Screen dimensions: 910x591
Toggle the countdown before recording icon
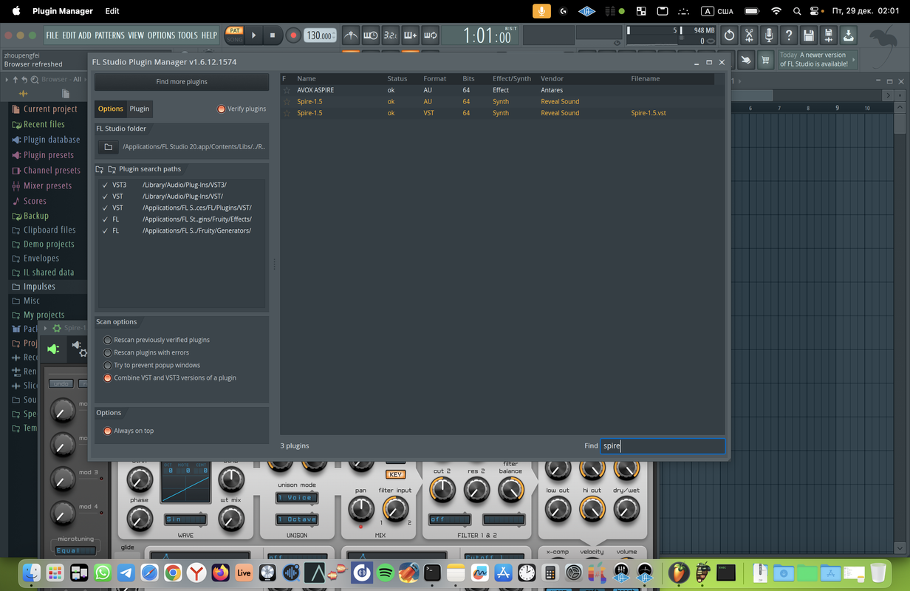tap(390, 35)
